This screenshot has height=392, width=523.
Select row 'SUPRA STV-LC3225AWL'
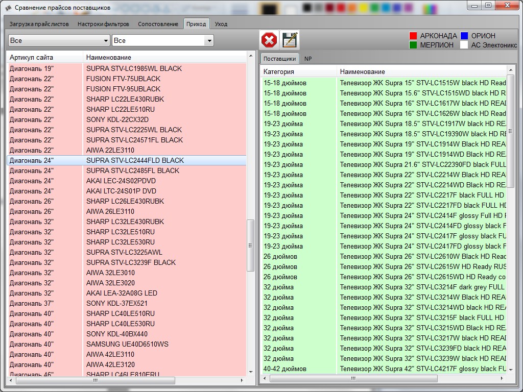[127, 252]
